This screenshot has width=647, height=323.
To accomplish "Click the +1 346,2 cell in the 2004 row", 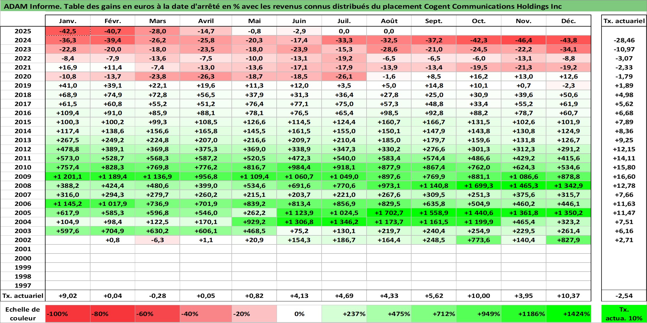I will (x=344, y=222).
